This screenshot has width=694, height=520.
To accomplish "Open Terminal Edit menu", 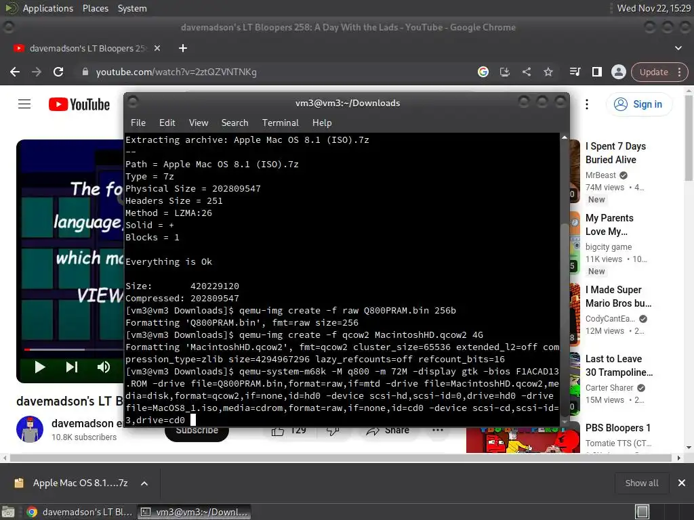I will (167, 123).
